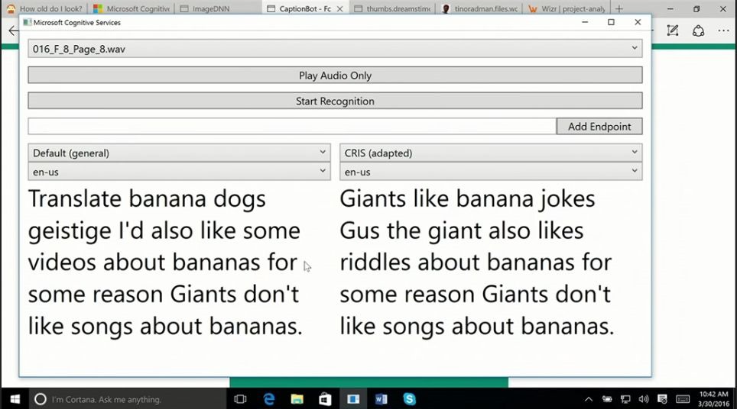Open the Windows Store taskbar icon
737x409 pixels.
(325, 398)
